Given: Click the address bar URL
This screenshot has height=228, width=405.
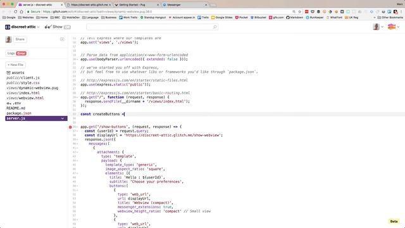Looking at the screenshot, I should (x=97, y=11).
